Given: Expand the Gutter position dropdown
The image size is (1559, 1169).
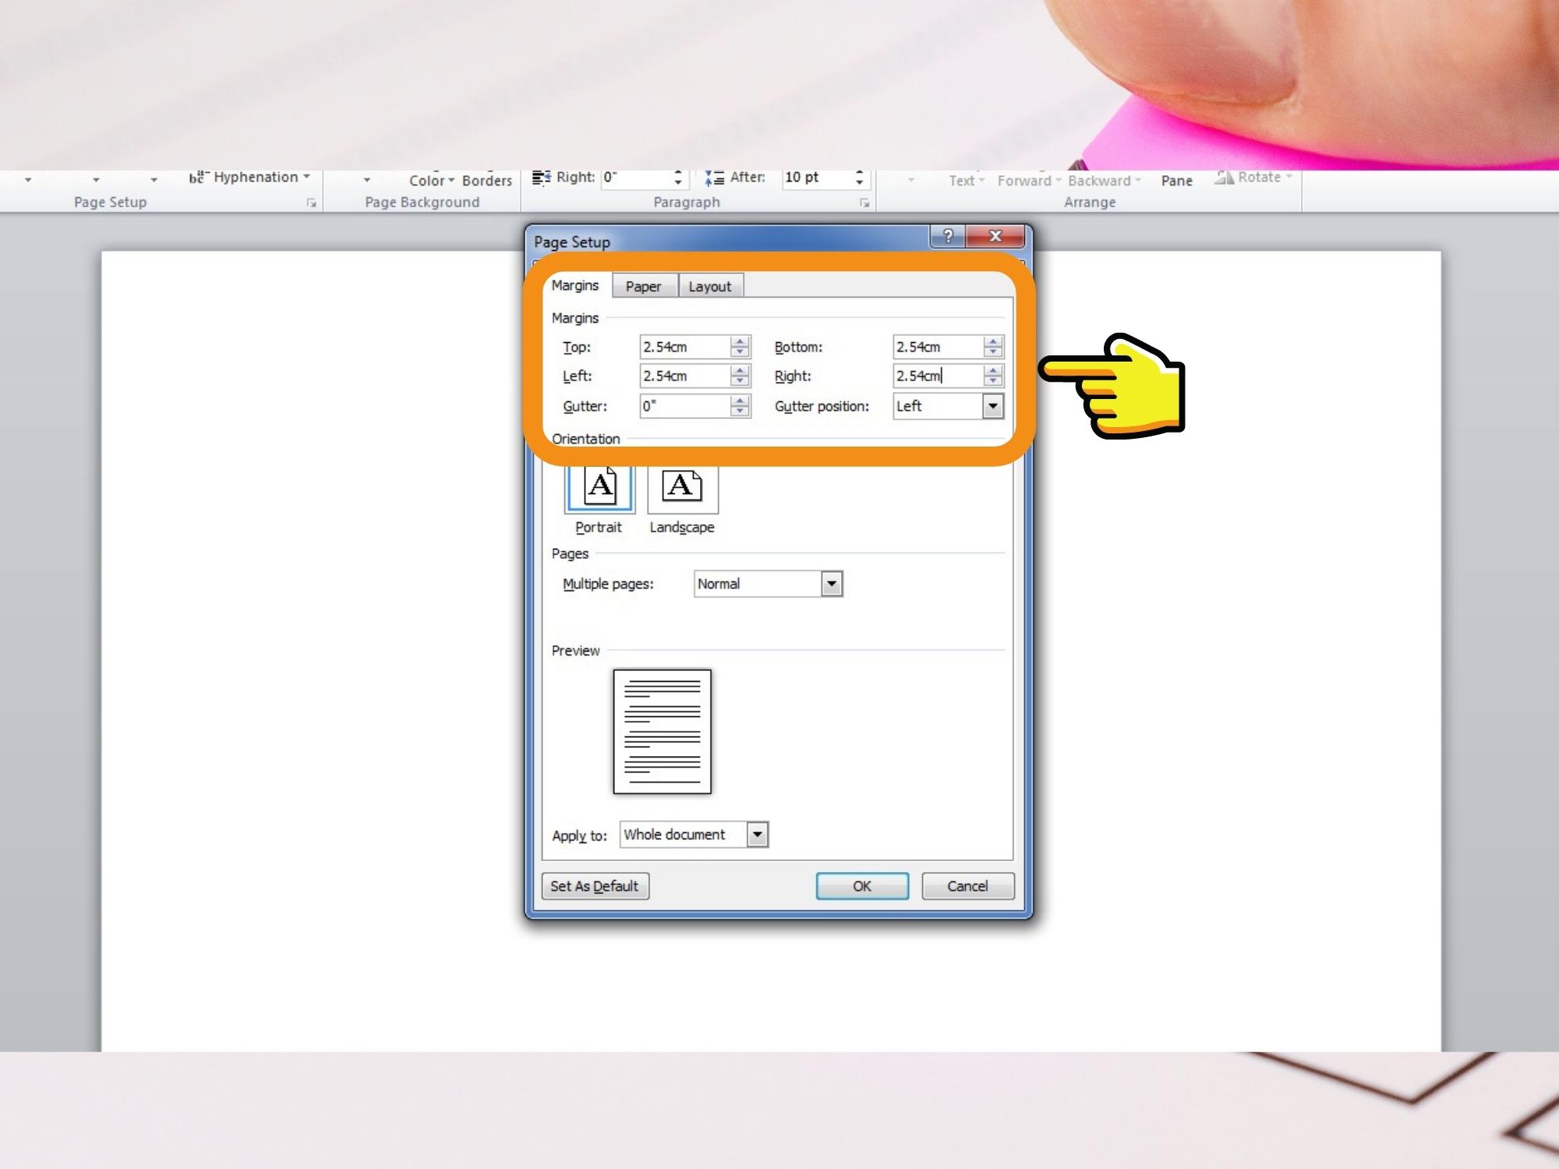Looking at the screenshot, I should pos(992,405).
